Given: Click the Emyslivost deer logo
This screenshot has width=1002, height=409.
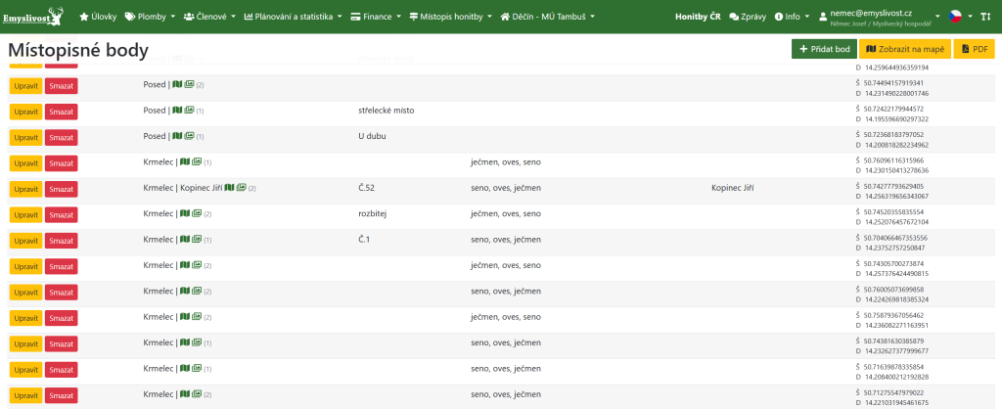Looking at the screenshot, I should click(x=32, y=16).
